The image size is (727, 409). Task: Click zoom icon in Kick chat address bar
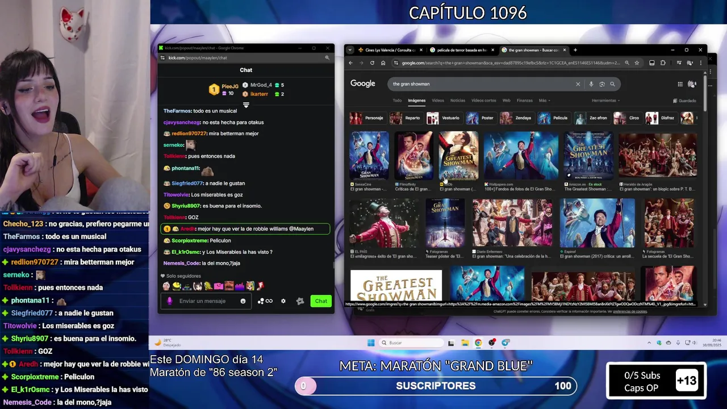(327, 58)
